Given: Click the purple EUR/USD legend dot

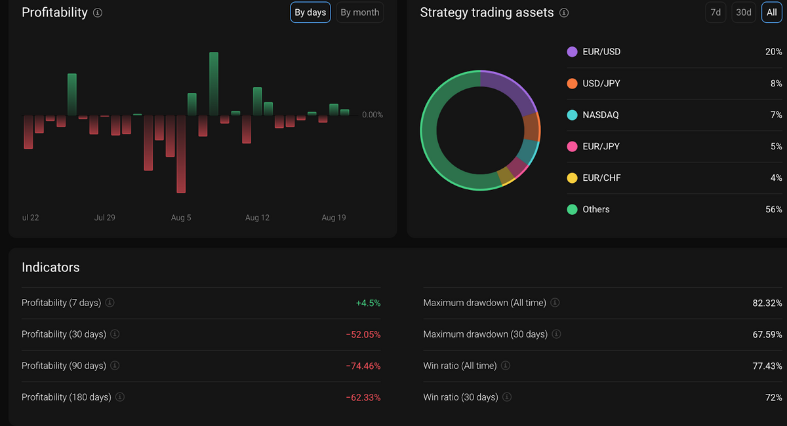Looking at the screenshot, I should coord(572,52).
